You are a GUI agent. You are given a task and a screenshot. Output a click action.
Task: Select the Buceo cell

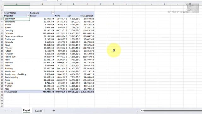(x=17, y=28)
